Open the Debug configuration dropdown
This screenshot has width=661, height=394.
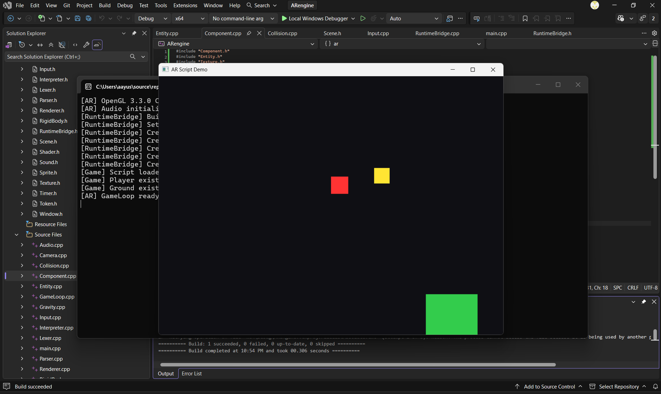click(152, 18)
